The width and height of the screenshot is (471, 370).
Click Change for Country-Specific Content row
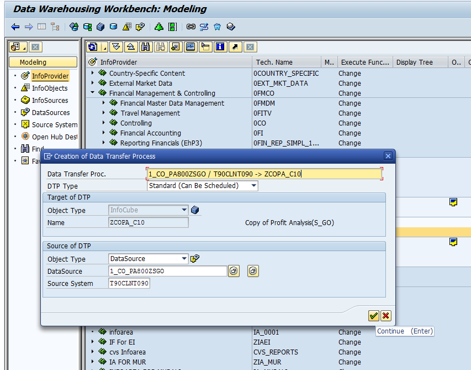350,74
